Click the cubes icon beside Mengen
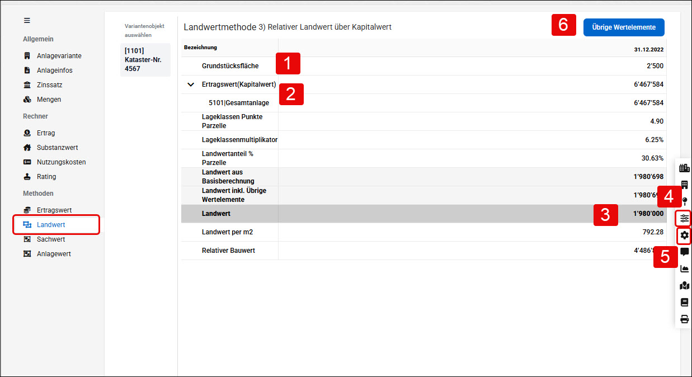Screen dimensions: 692x377 27,100
